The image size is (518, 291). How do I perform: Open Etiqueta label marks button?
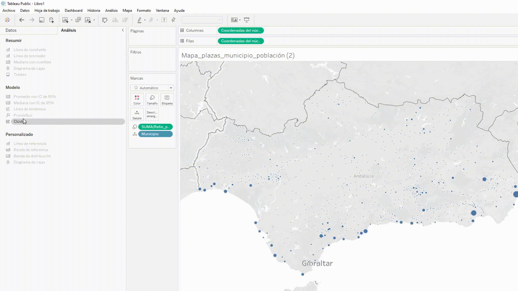click(x=167, y=99)
